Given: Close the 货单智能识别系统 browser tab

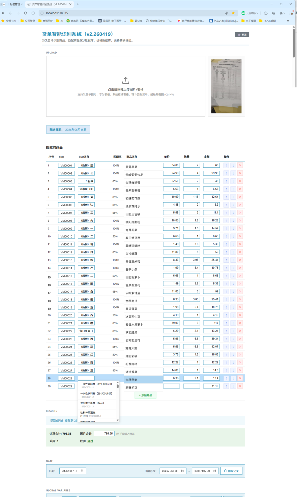Looking at the screenshot, I should [70, 4].
